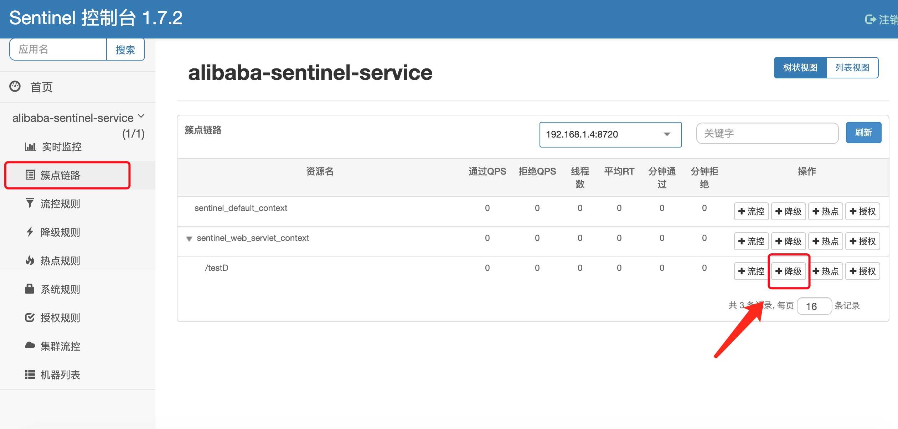Add 热点 rule for sentinel_web_servlet_context
This screenshot has height=429, width=898.
[825, 241]
